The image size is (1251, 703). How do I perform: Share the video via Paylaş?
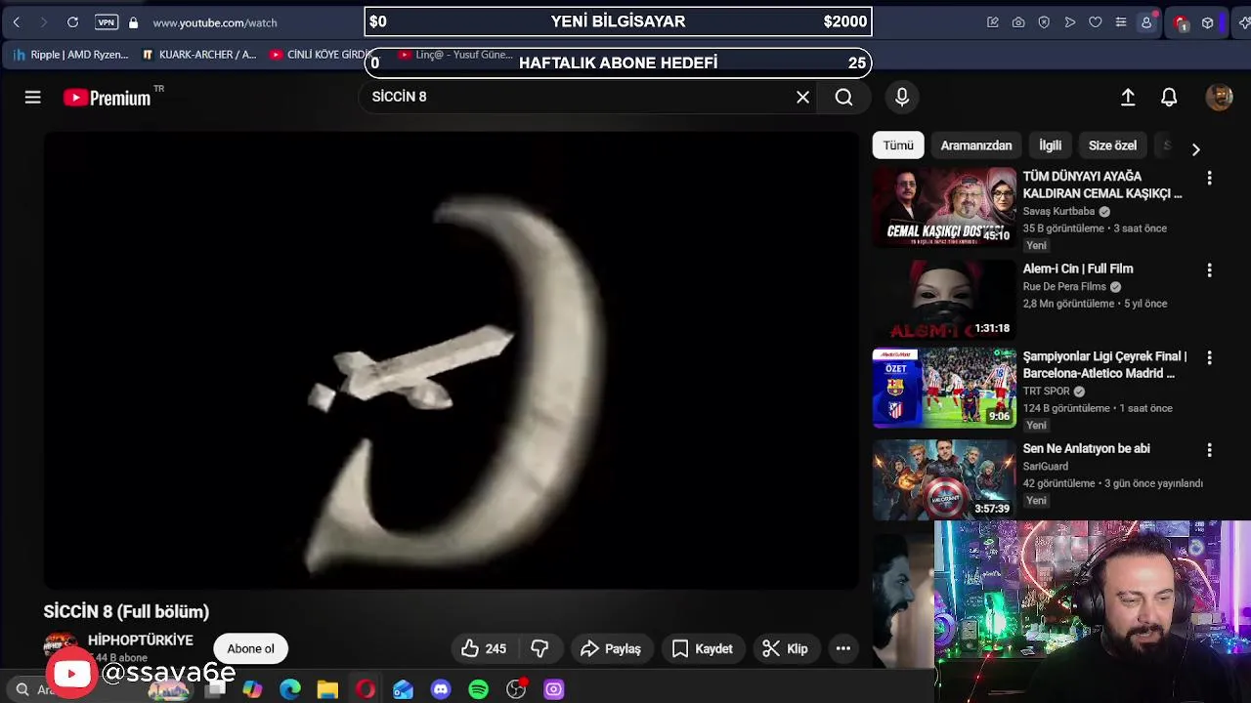pos(611,648)
